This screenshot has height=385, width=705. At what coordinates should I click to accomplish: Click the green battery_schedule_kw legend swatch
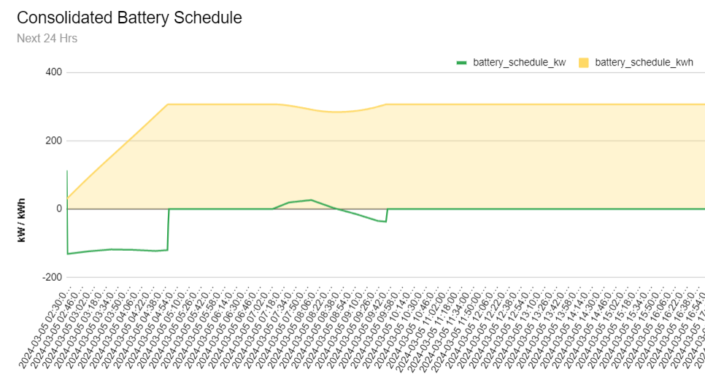tap(461, 63)
